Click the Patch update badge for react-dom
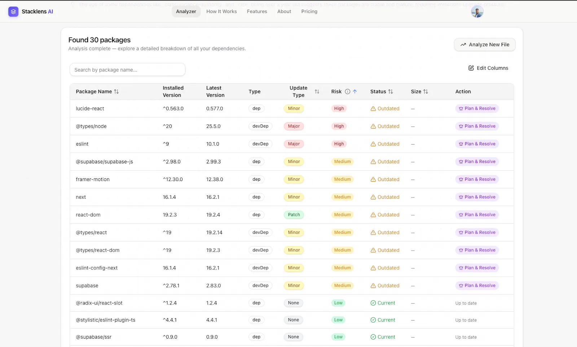577x347 pixels. pyautogui.click(x=294, y=215)
